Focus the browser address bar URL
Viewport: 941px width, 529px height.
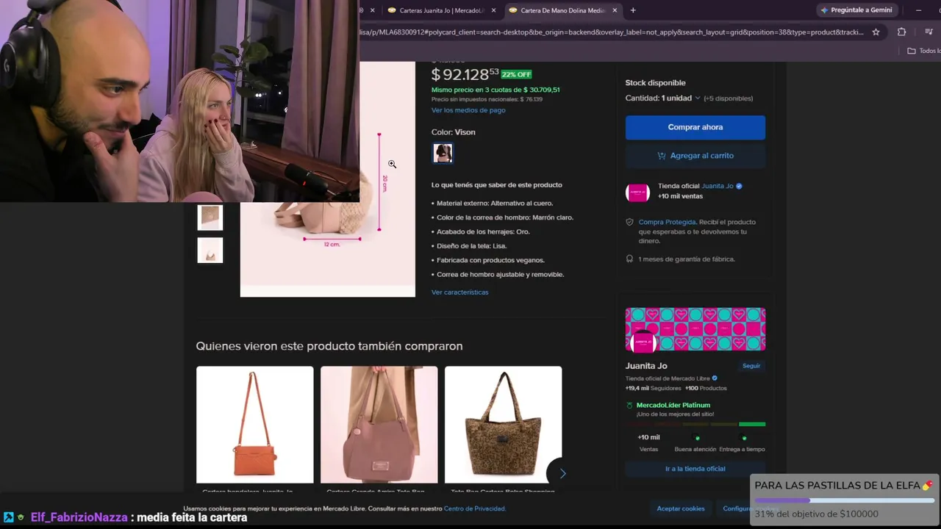[x=610, y=32]
